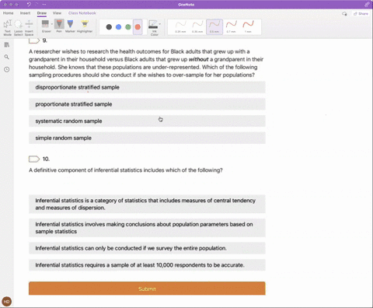
Task: Choose the green ink color
Action: pyautogui.click(x=128, y=26)
